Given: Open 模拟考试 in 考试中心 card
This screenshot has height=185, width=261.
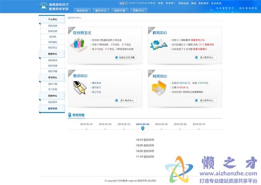Looking at the screenshot, I should 96,83.
